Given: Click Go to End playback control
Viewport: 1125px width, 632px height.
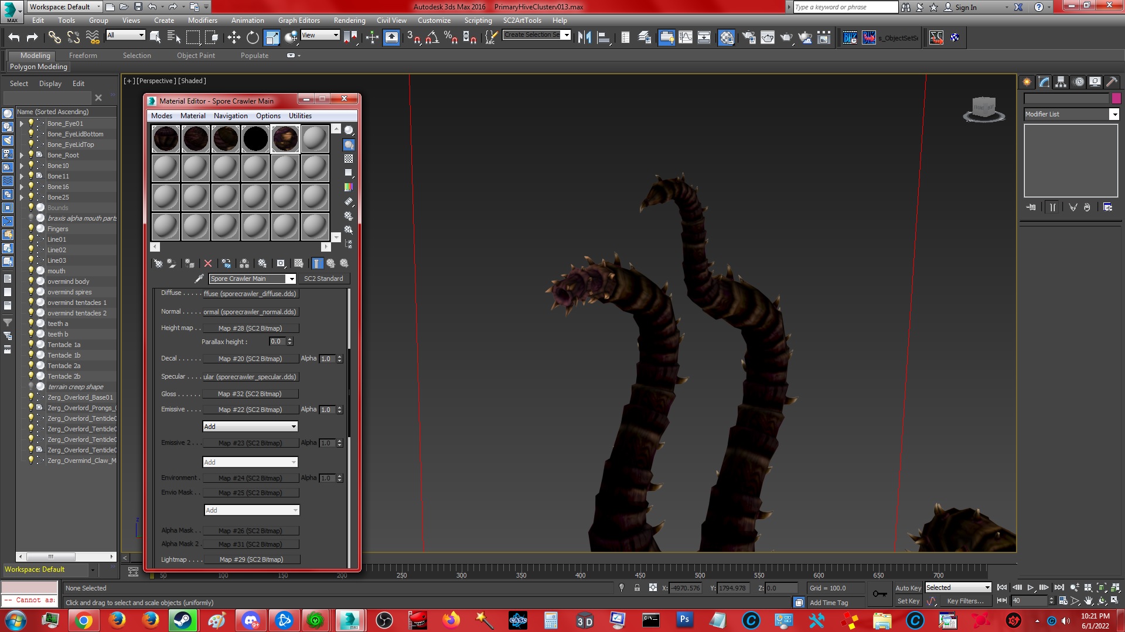Looking at the screenshot, I should click(1059, 587).
